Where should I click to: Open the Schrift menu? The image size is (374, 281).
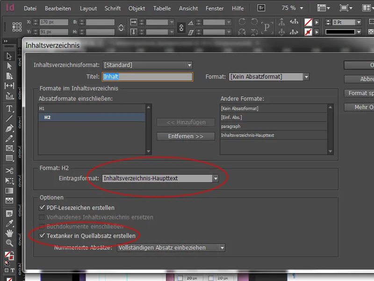click(x=113, y=8)
